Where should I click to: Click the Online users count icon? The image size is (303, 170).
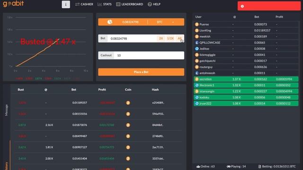198,166
